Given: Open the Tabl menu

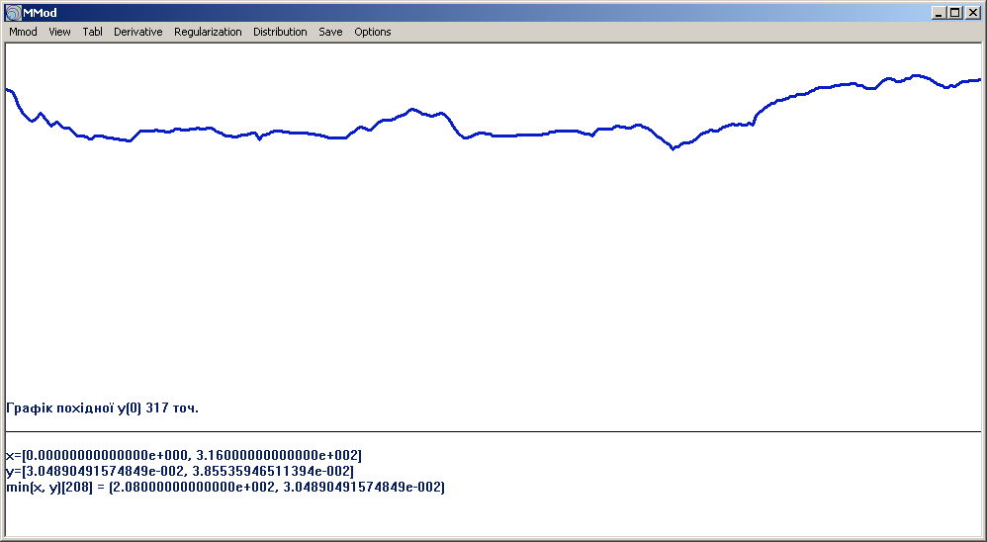Looking at the screenshot, I should coord(93,32).
